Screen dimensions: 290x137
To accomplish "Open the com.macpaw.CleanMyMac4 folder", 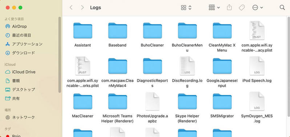I will [x=117, y=66].
